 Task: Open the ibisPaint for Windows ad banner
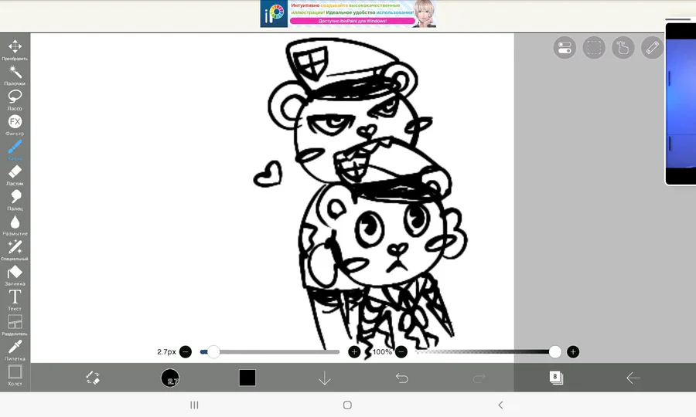pyautogui.click(x=348, y=14)
